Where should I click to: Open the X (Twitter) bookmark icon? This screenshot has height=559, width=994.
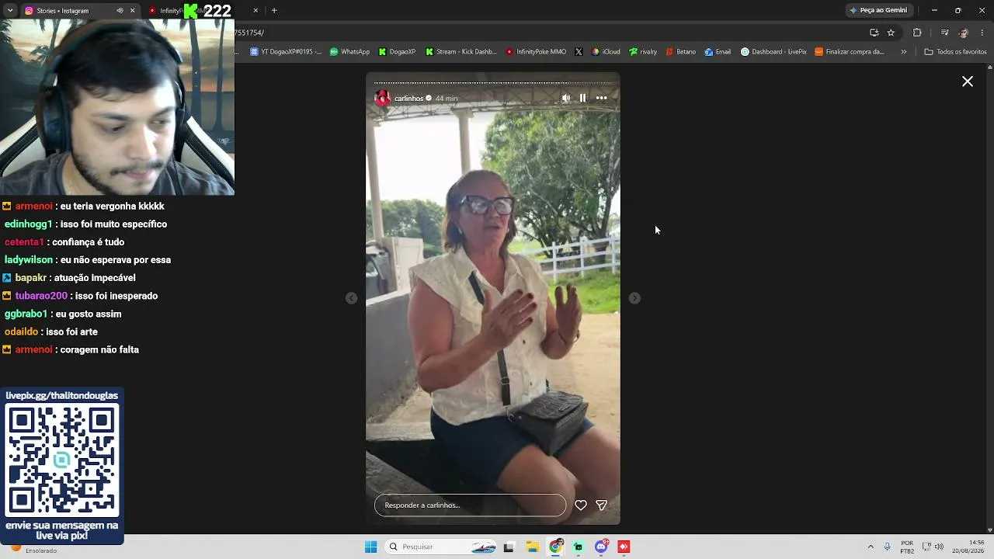point(579,52)
